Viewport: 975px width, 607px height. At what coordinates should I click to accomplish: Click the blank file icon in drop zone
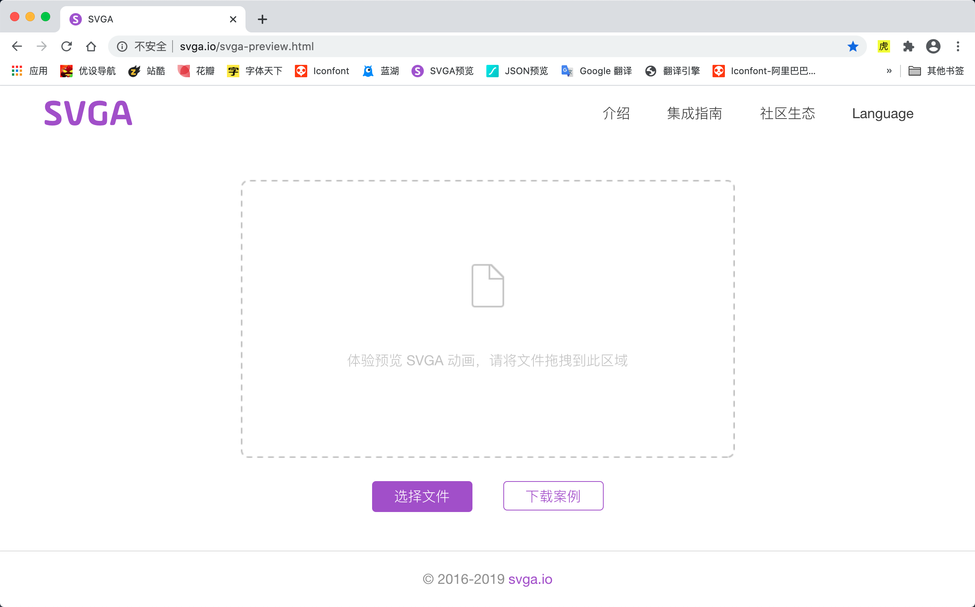coord(487,286)
